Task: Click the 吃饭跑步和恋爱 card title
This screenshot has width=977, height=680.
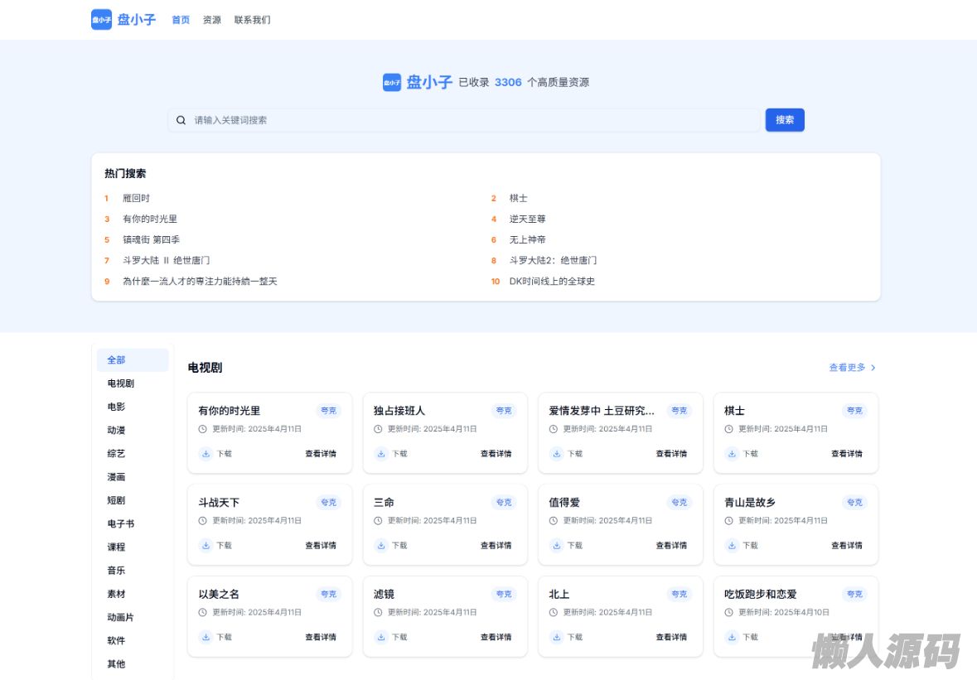Action: click(760, 594)
